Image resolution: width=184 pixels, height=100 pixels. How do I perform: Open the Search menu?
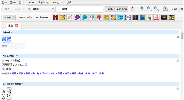coord(32,2)
